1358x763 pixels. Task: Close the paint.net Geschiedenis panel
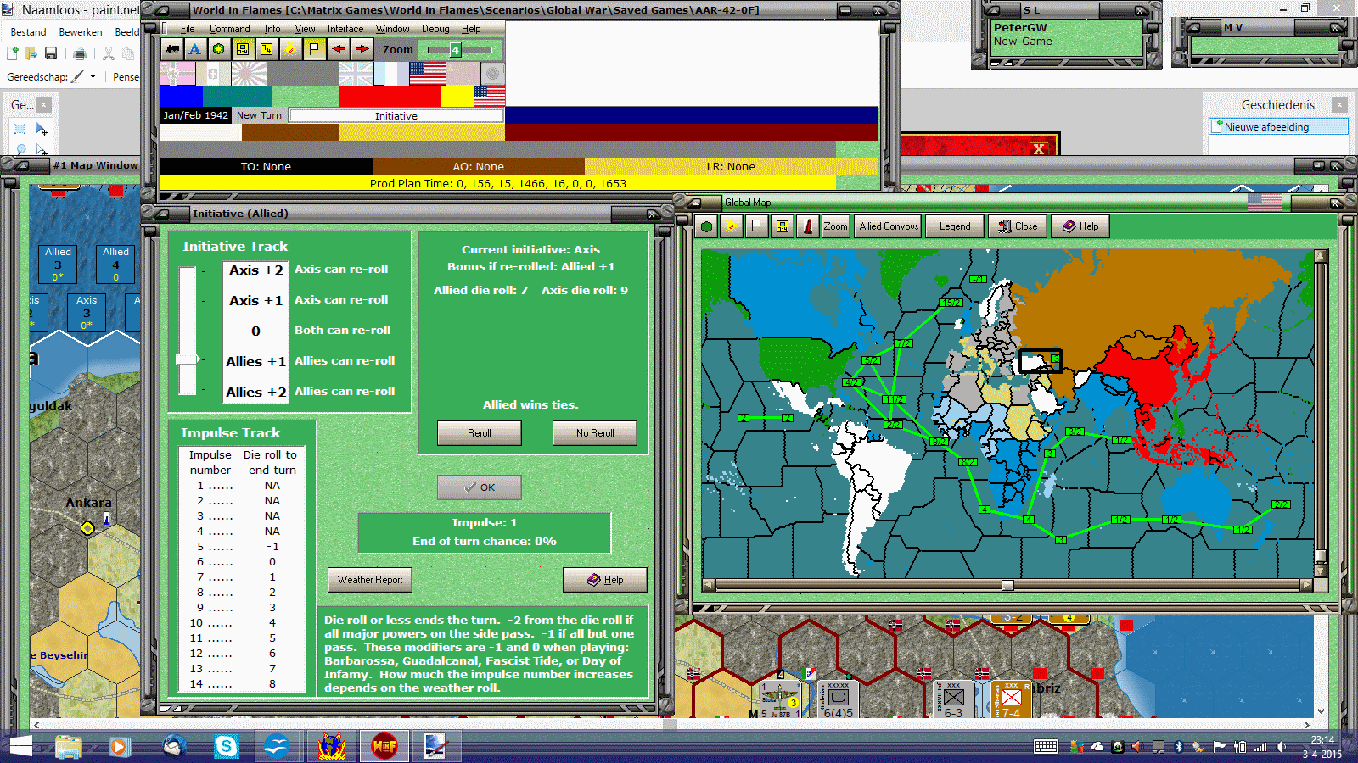1339,105
